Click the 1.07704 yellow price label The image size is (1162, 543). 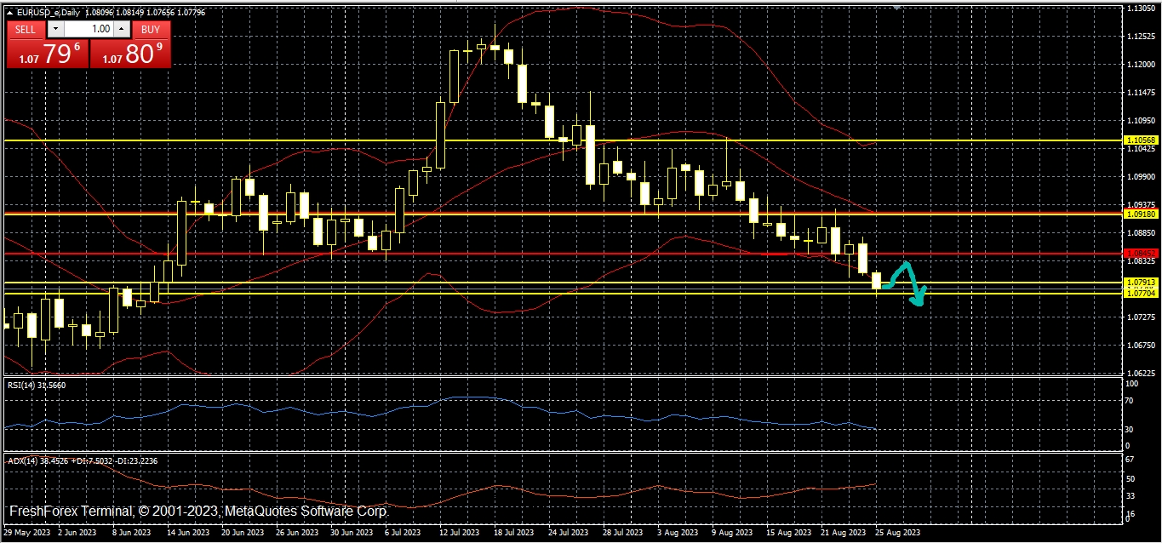[x=1141, y=292]
